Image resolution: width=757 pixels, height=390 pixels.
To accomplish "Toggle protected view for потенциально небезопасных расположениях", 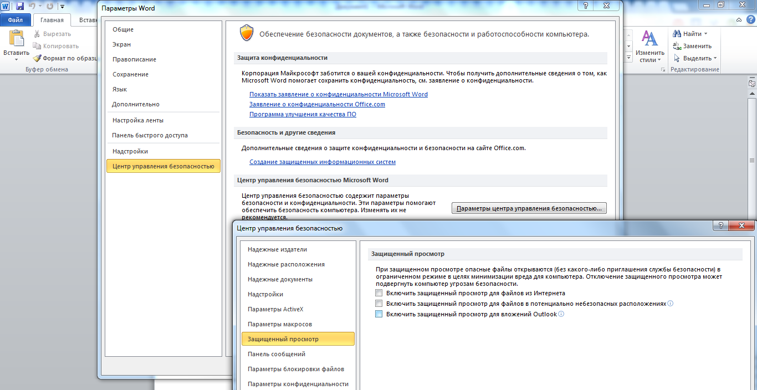I will point(379,304).
